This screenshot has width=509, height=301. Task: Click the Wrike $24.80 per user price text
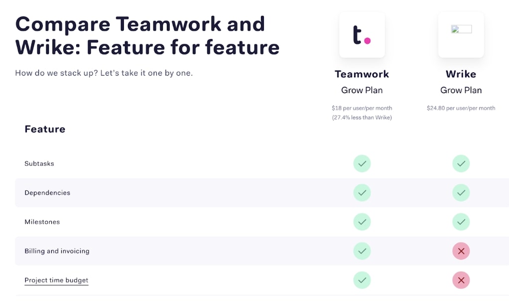pos(461,108)
